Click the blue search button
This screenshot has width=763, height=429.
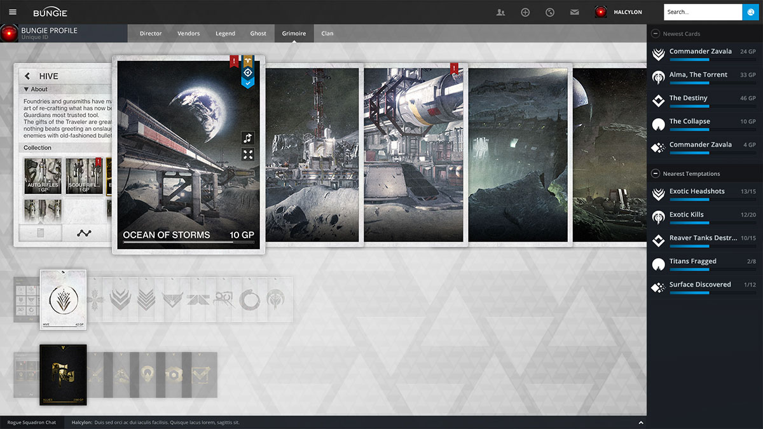click(x=751, y=12)
